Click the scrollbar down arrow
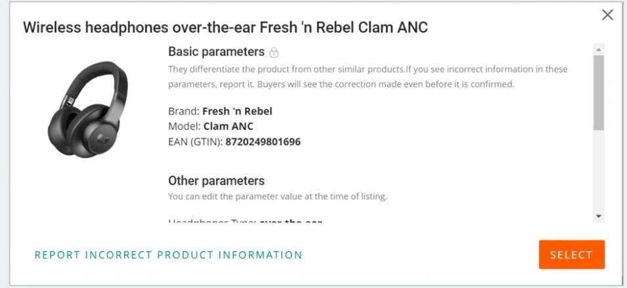The image size is (627, 288). tap(598, 216)
